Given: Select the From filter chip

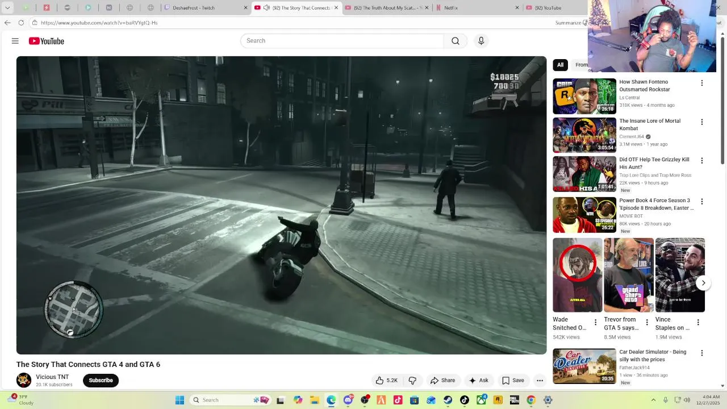Looking at the screenshot, I should point(580,65).
